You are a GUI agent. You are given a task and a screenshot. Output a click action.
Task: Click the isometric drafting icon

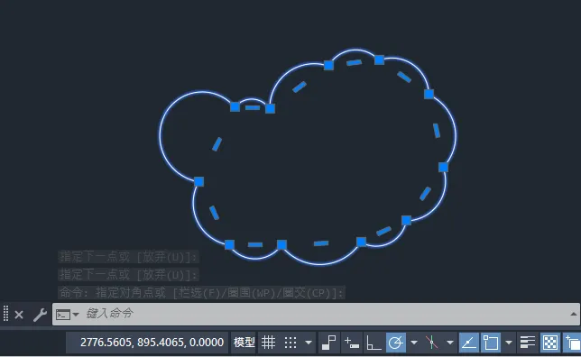click(x=431, y=343)
